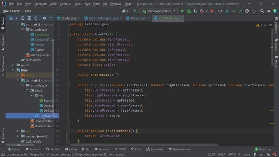Collapse the ws package folder

click(31, 96)
